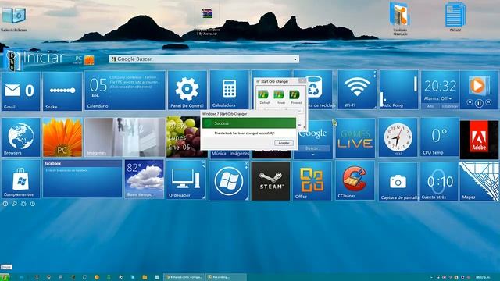Click the 20:32 digital clock tile
500x281 pixels.
click(x=441, y=86)
